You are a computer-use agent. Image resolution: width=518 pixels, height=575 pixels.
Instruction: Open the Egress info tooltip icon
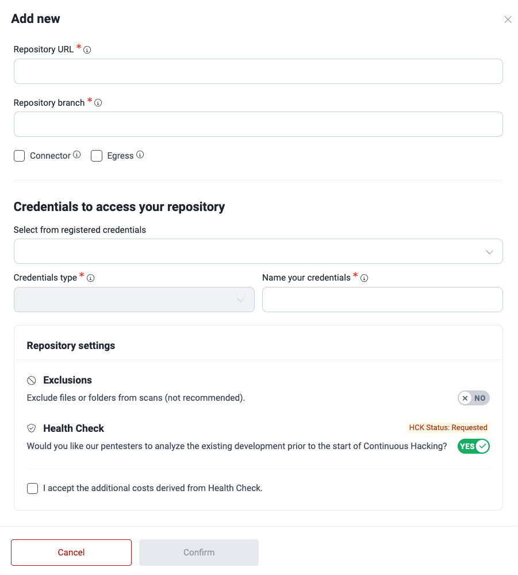(x=140, y=155)
